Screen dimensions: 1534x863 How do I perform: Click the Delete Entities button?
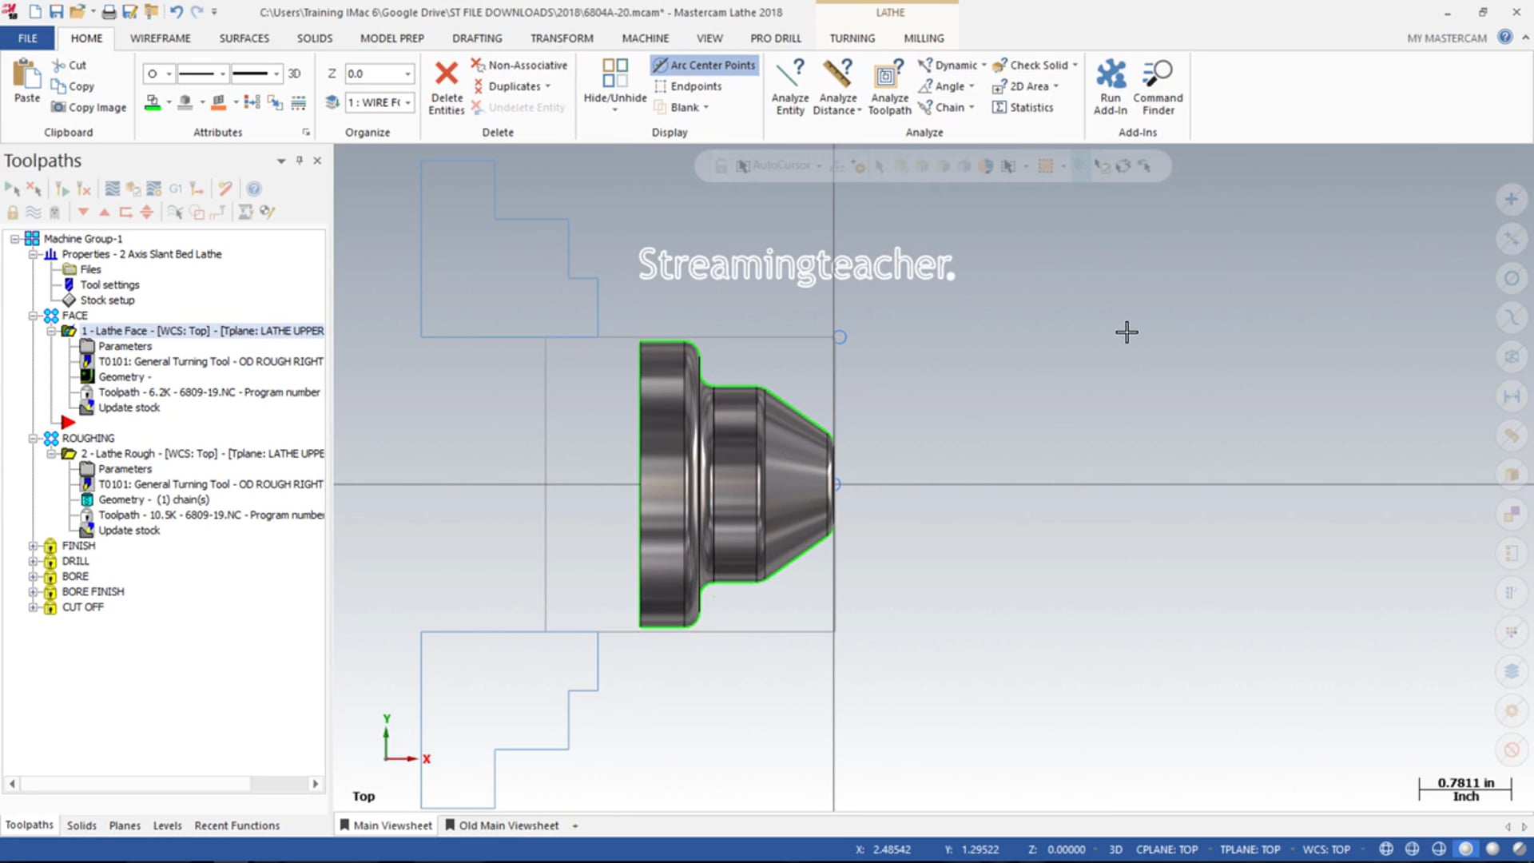pos(446,86)
